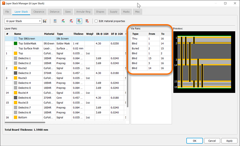Open the 6 Layer Stack dropdown
Image resolution: width=240 pixels, height=146 pixels.
23,21
